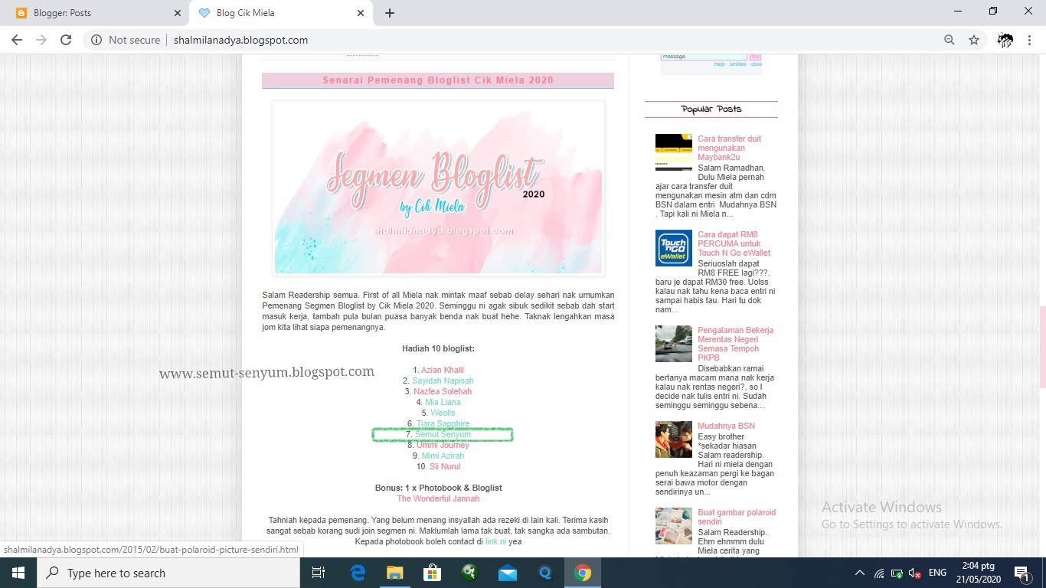
Task: Click the Chrome icon on taskbar
Action: (582, 573)
